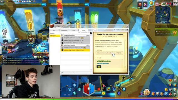
Task: Click the question mark block on left
Action: (5, 32)
